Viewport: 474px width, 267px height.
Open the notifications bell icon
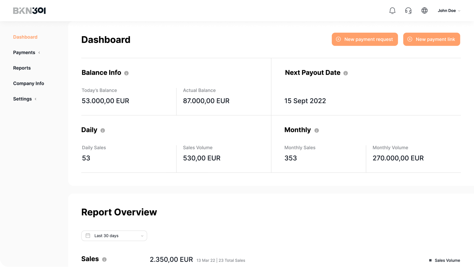[x=392, y=11]
